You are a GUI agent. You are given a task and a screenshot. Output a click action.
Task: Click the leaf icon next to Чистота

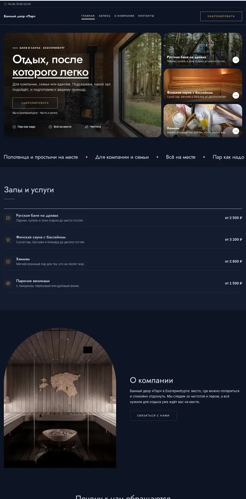(x=86, y=127)
